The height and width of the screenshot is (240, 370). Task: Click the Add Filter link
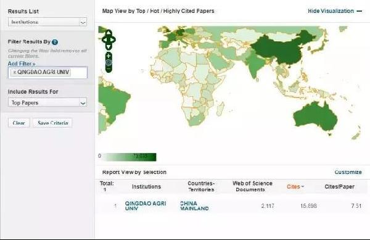(22, 64)
